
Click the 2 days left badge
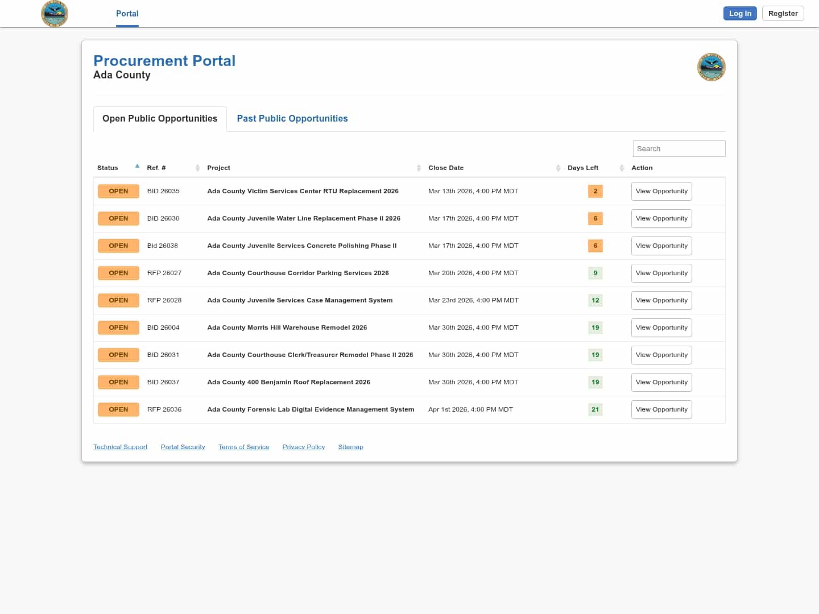coord(595,191)
